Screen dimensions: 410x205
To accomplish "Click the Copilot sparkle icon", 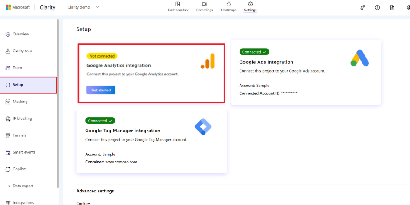I will [8, 169].
